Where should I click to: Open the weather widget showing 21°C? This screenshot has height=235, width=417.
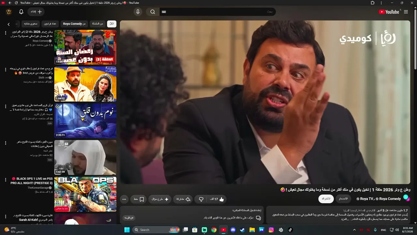point(15,230)
